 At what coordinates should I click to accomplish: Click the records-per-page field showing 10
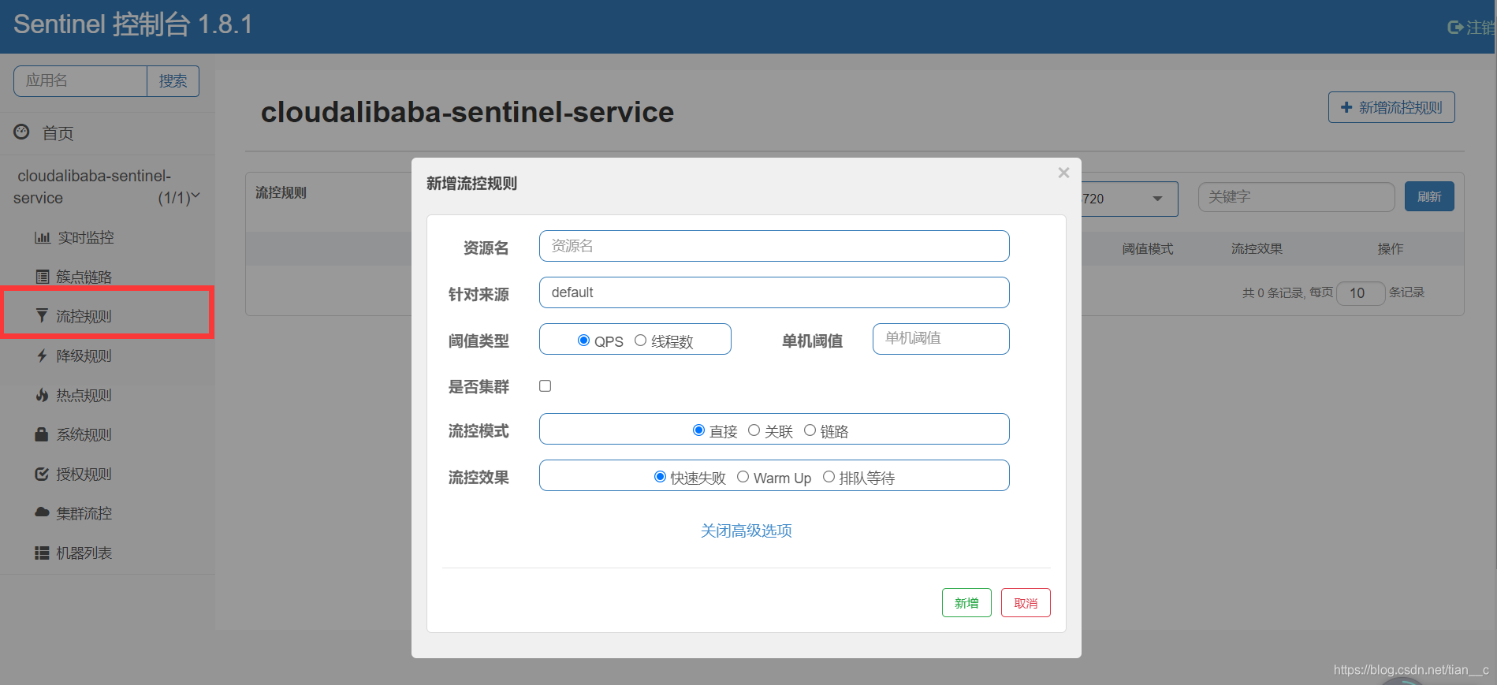[1361, 293]
